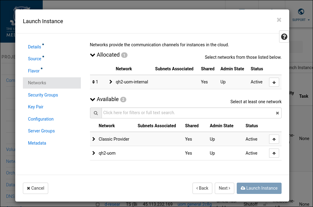Open uom.general.2c8g flavor link in background
This screenshot has width=313, height=207.
[195, 204]
